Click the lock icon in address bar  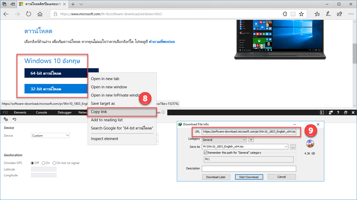(55, 14)
